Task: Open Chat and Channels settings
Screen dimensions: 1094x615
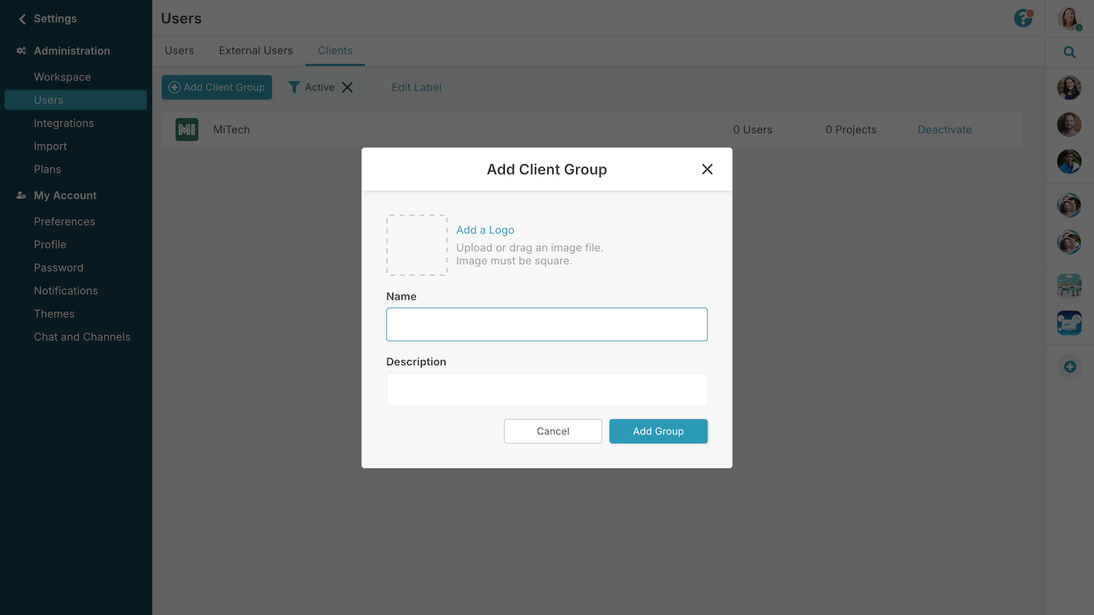Action: pyautogui.click(x=82, y=337)
